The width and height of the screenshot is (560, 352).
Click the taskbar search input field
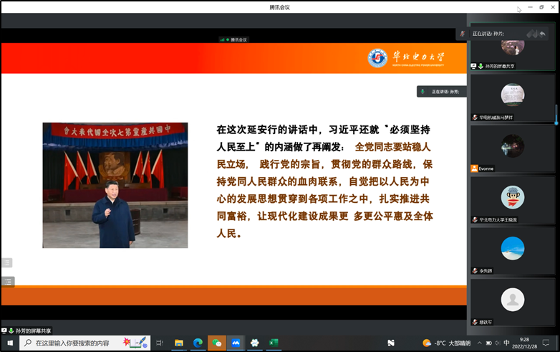(x=85, y=343)
